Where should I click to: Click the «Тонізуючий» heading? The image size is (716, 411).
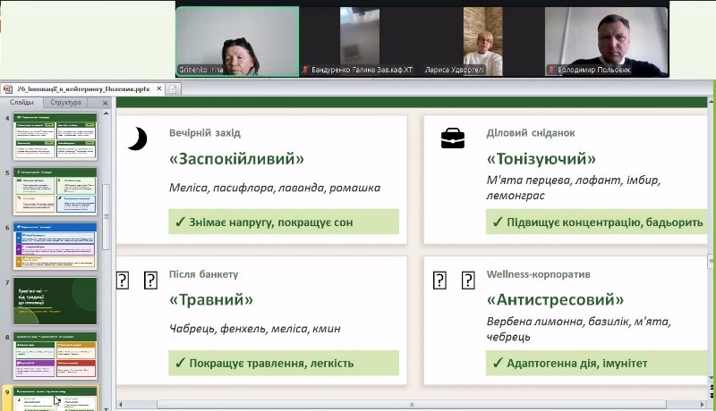[x=541, y=158]
